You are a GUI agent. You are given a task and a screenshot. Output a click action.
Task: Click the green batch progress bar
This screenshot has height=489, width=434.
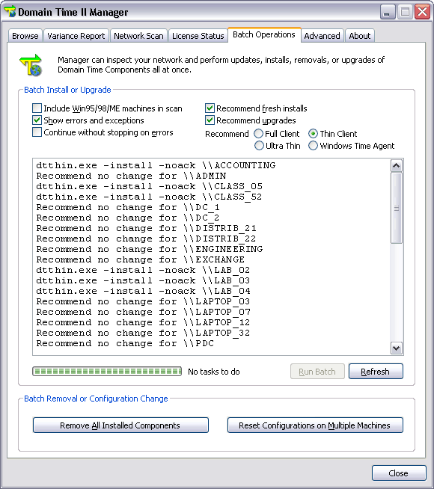[107, 372]
